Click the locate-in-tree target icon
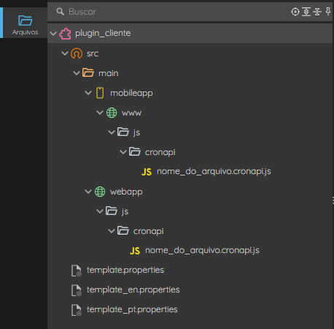334x329 pixels. tap(295, 12)
